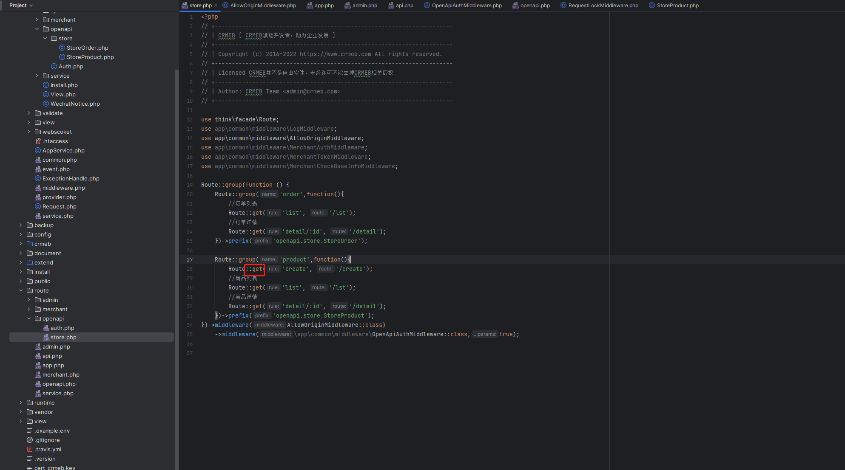Collapse the route folder chevron
Image resolution: width=845 pixels, height=470 pixels.
(x=21, y=291)
